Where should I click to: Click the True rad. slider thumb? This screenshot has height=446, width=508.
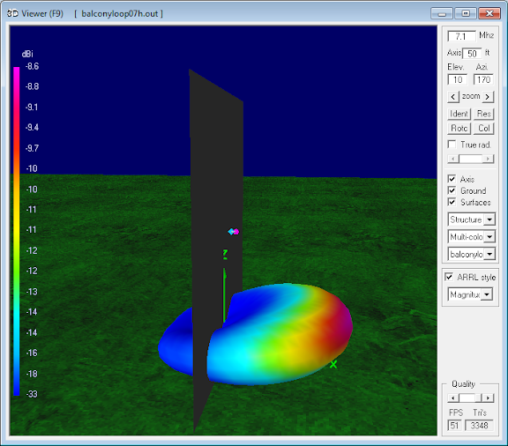coord(470,159)
